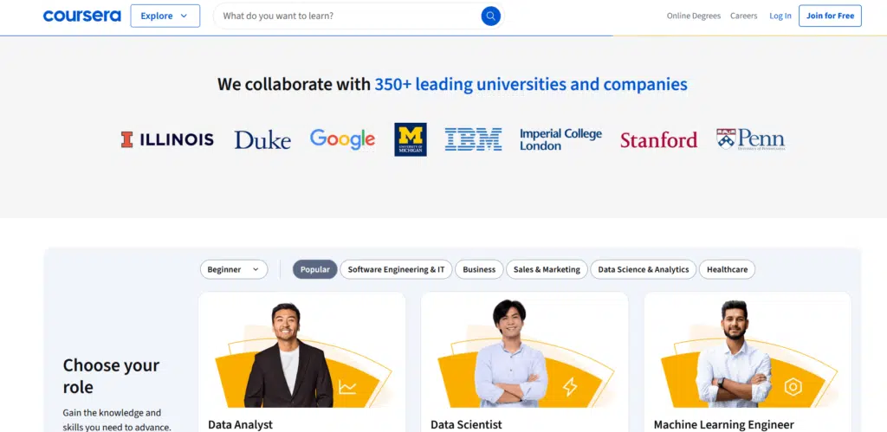Click the Join for Free button
887x432 pixels.
[829, 16]
